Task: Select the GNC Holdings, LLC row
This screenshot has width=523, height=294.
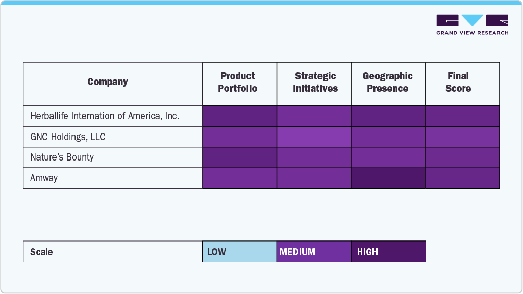Action: (68, 137)
